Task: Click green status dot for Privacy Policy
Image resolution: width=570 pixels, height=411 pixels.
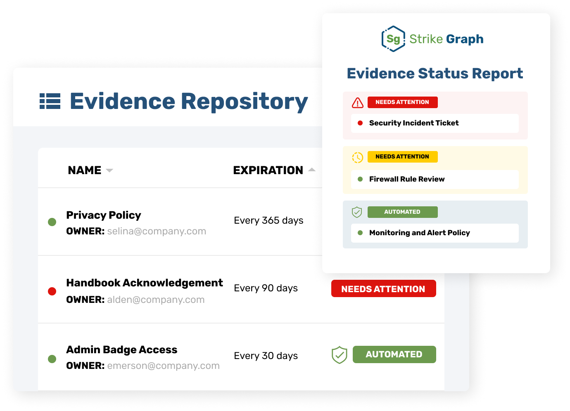Action: 52,222
